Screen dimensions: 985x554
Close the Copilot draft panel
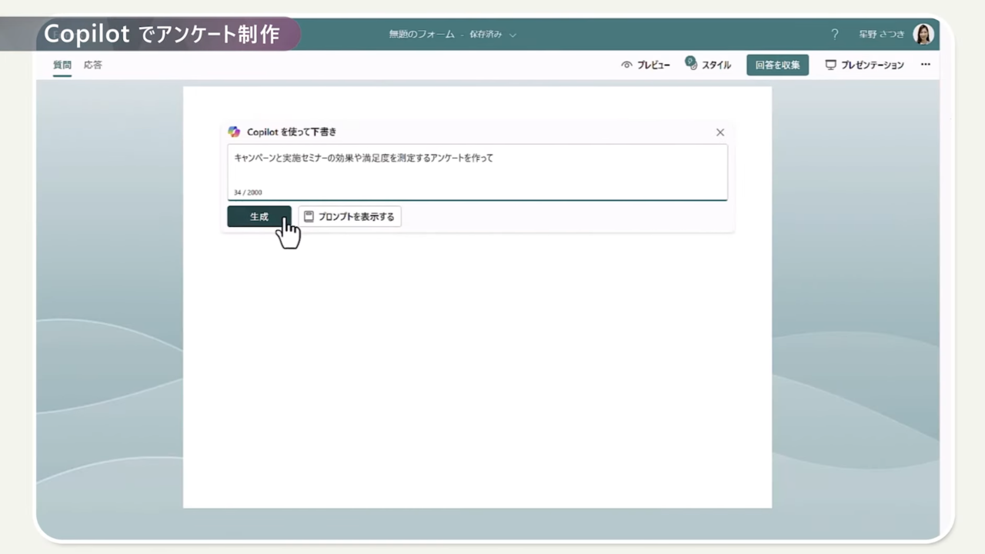pos(720,132)
